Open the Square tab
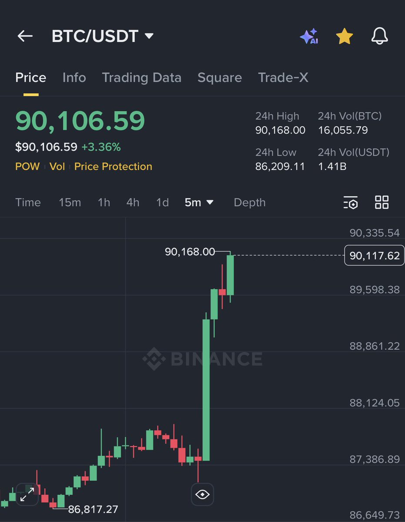405x522 pixels. coord(219,78)
